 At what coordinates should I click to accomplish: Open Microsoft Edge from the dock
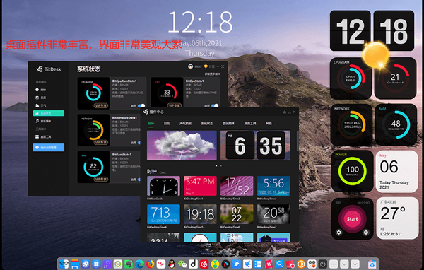click(139, 264)
